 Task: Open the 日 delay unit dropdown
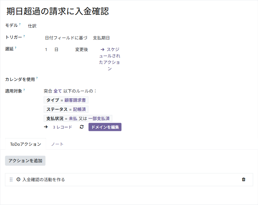point(56,49)
